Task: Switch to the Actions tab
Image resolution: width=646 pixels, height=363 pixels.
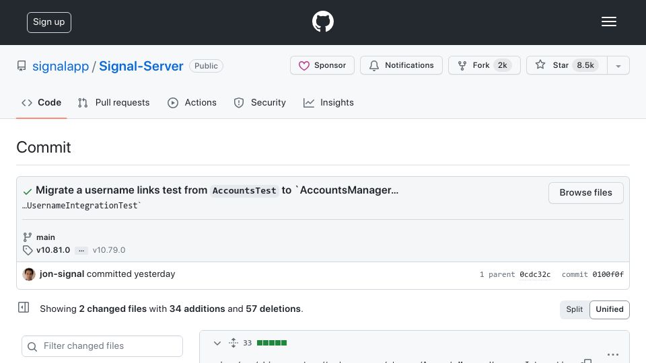Action: tap(192, 102)
